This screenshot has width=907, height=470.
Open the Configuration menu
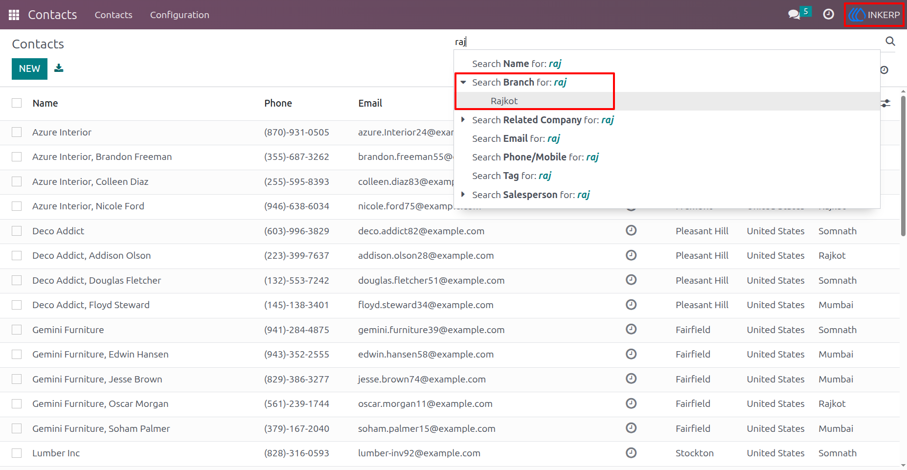coord(180,15)
